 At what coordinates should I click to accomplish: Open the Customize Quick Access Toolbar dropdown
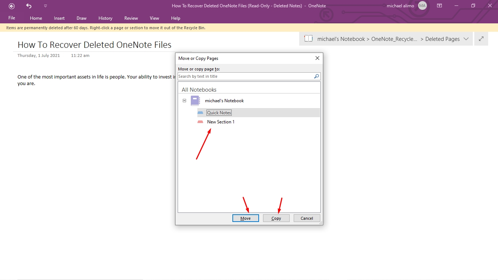(45, 6)
